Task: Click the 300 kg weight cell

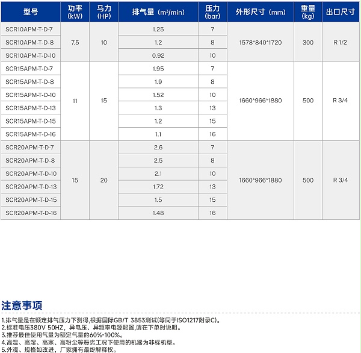Action: pos(308,43)
